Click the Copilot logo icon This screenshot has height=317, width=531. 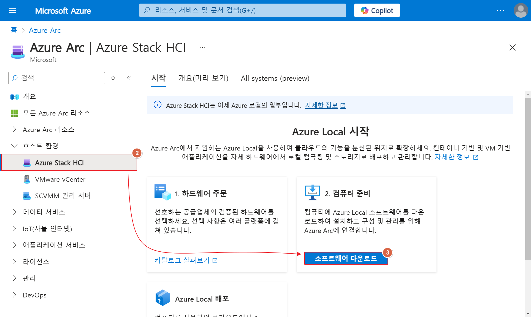tap(365, 10)
